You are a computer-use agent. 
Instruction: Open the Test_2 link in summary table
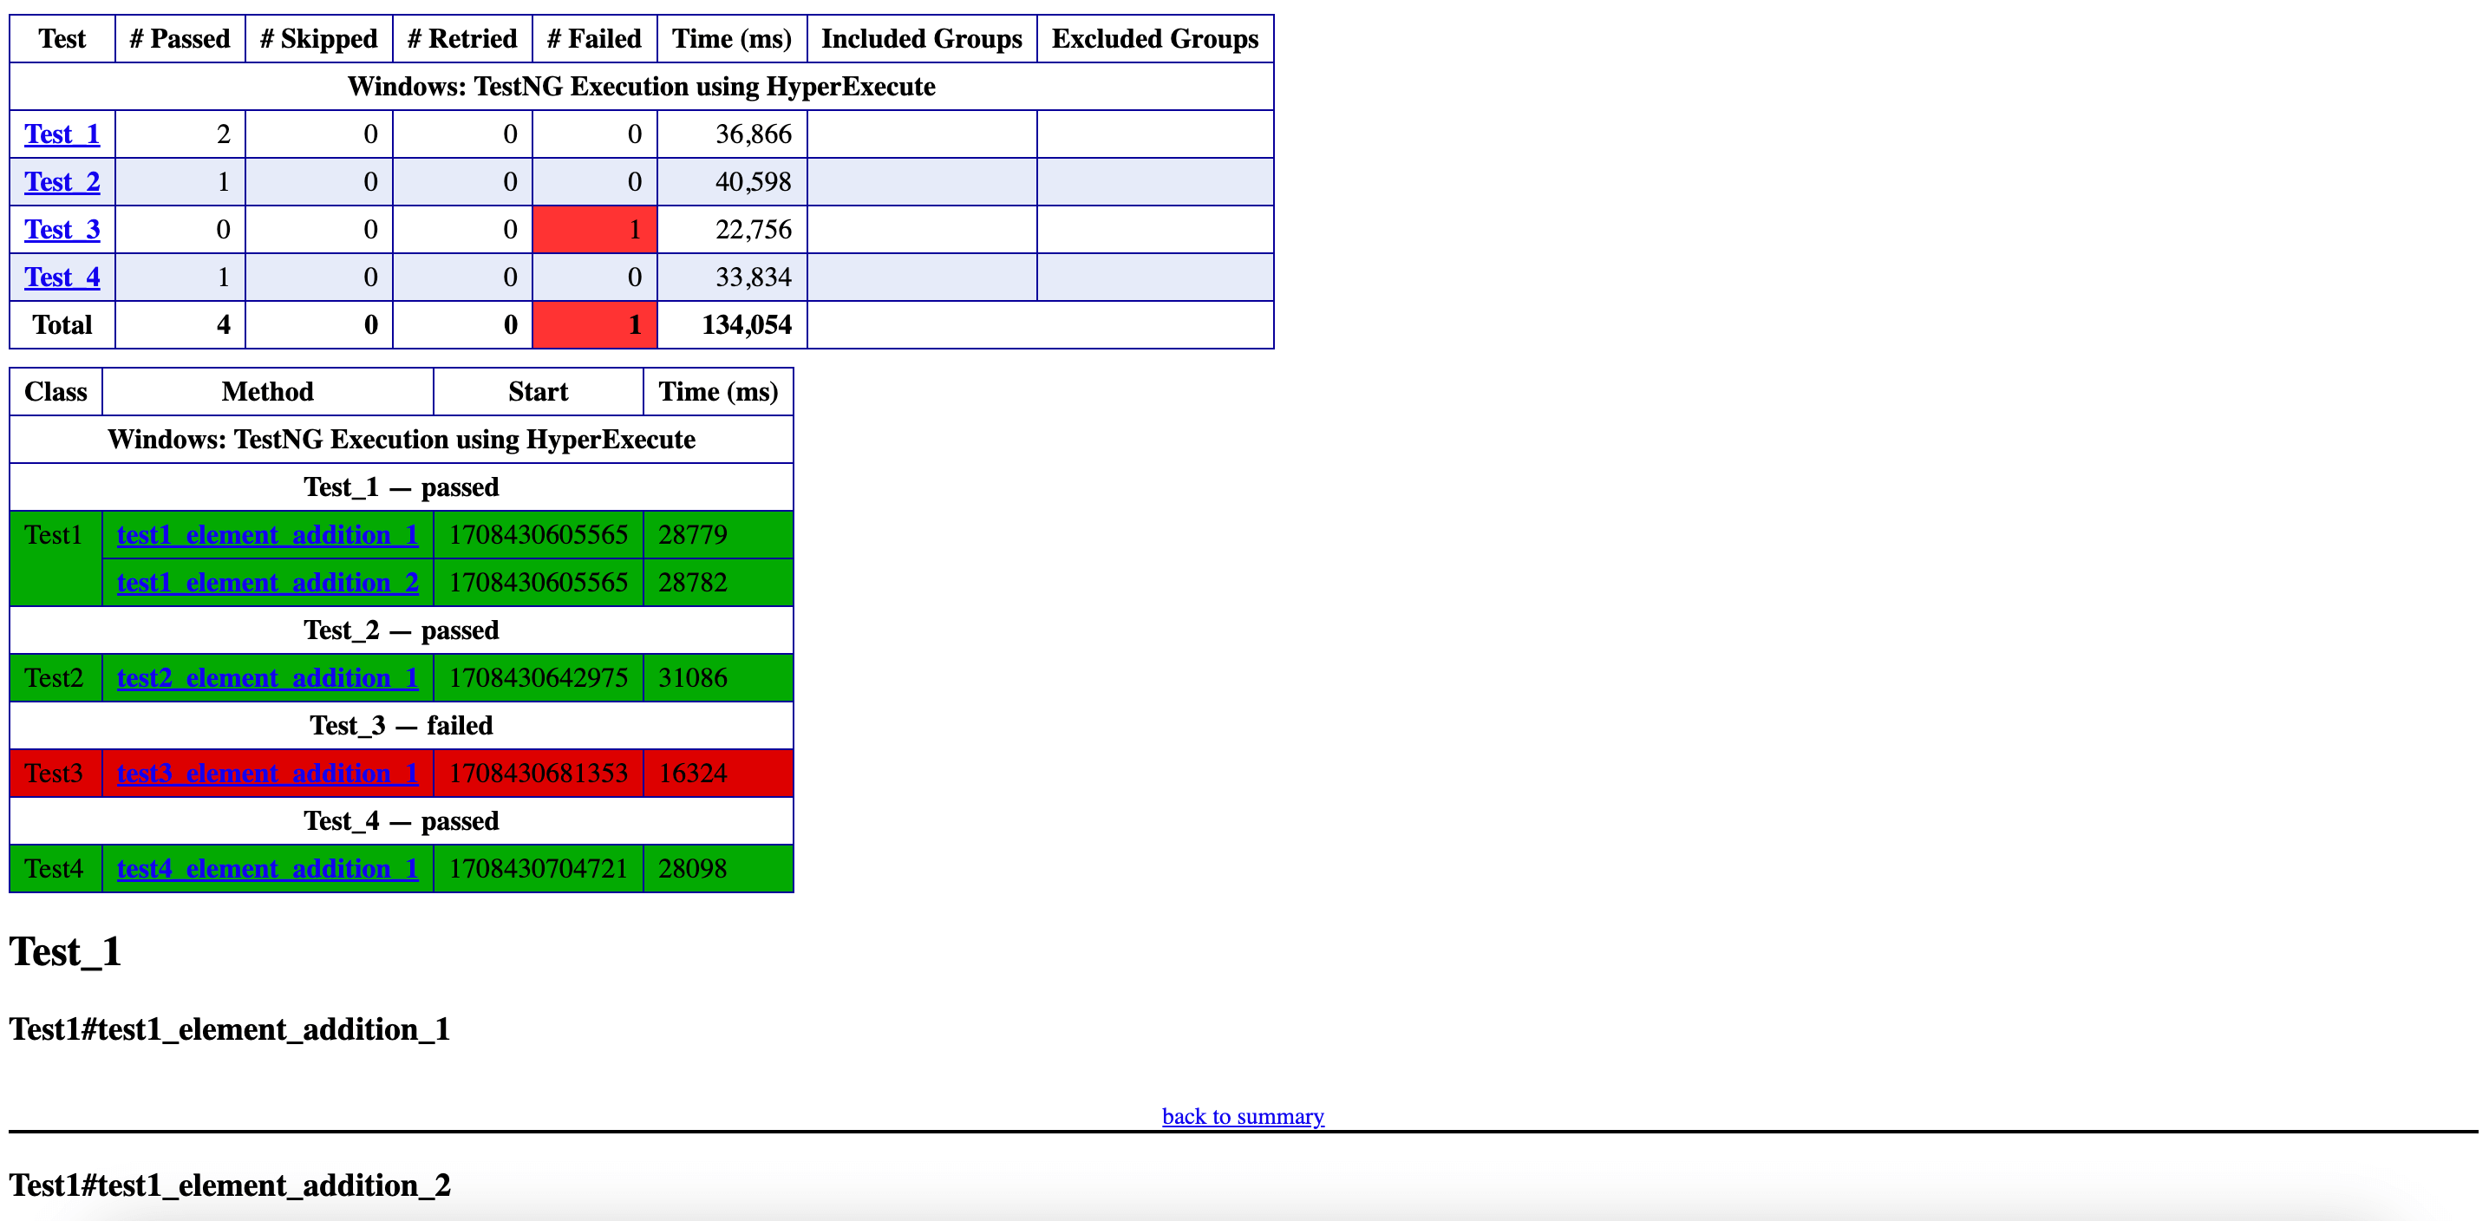(62, 181)
